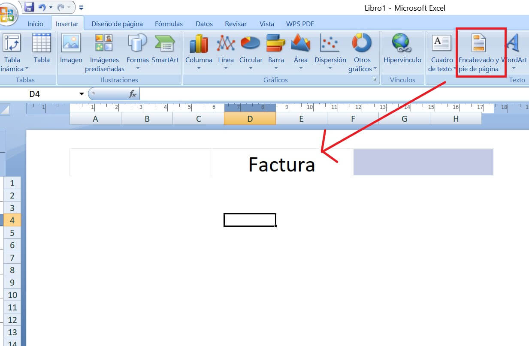Viewport: 529px width, 346px height.
Task: Insert a Hipervínculo
Action: coord(402,48)
